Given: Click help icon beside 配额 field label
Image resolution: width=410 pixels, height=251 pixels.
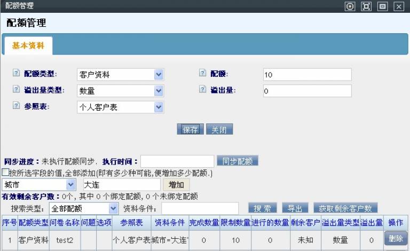Looking at the screenshot, I should [202, 74].
